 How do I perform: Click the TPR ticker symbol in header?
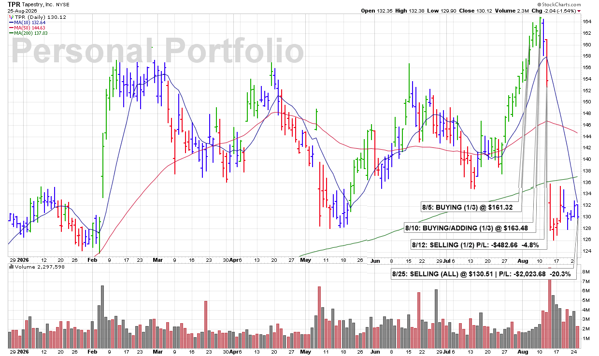pyautogui.click(x=14, y=4)
